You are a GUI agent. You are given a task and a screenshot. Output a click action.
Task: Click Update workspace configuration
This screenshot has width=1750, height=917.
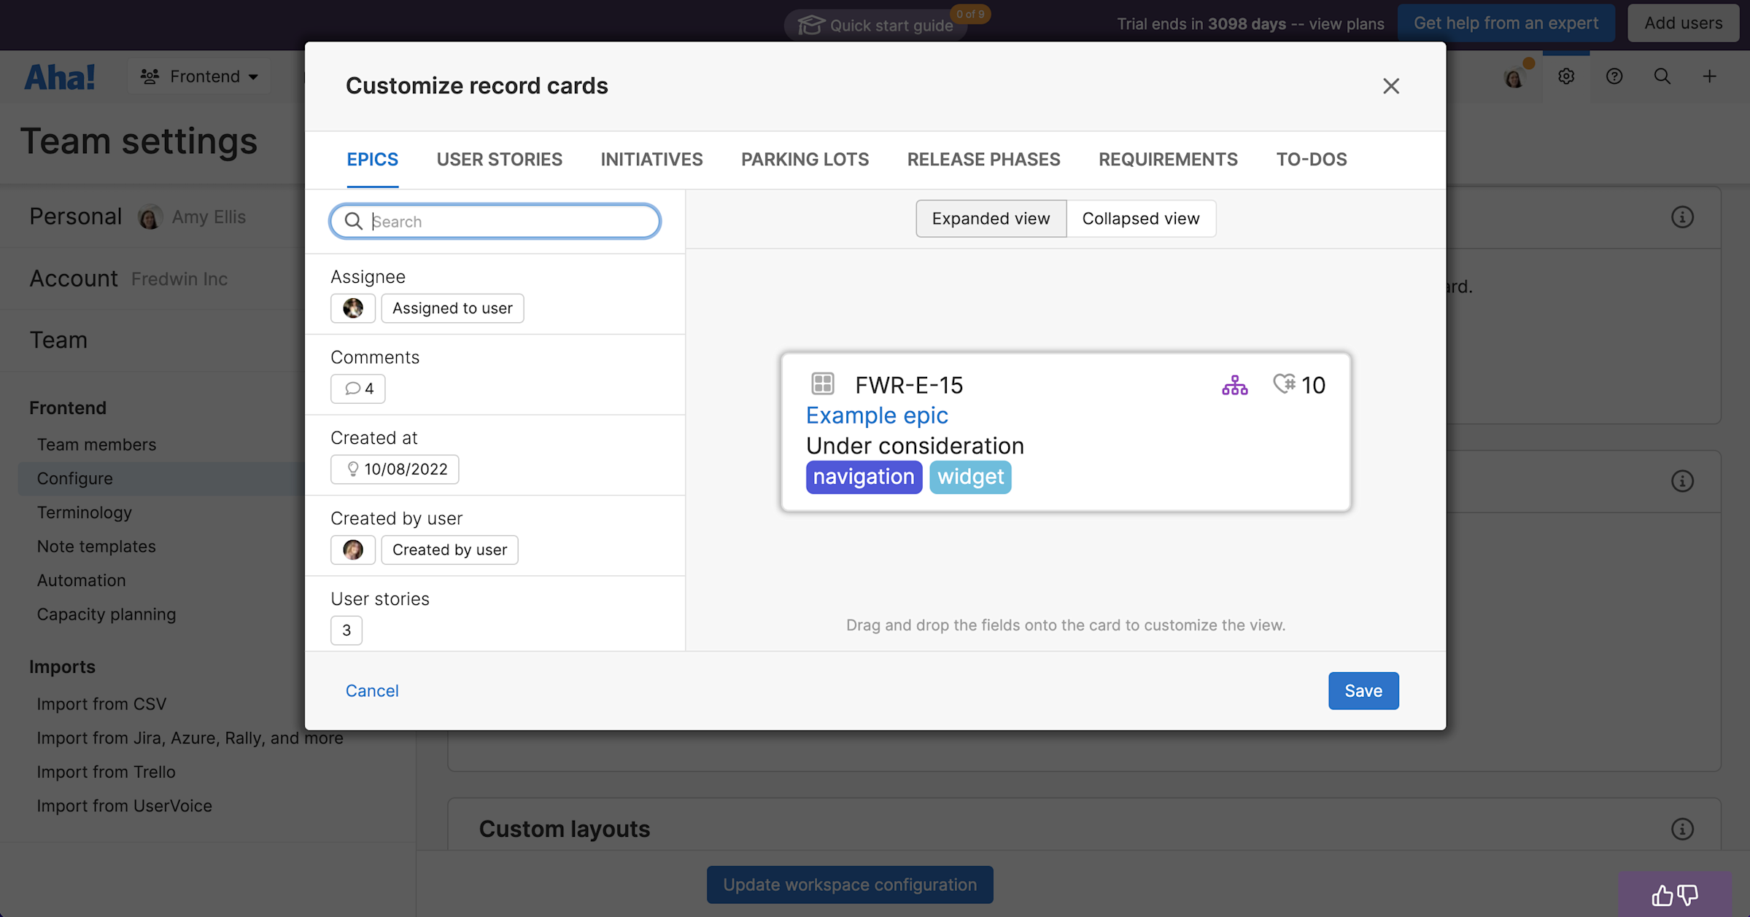tap(849, 884)
